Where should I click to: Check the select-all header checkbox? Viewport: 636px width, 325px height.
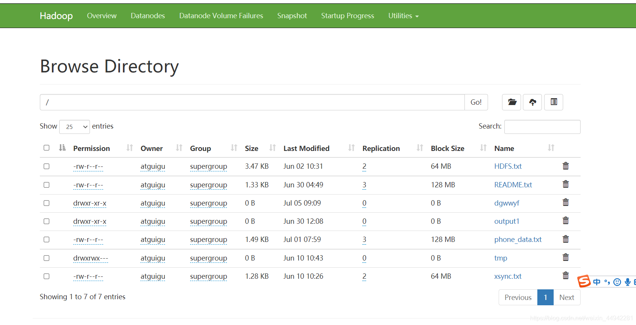click(46, 148)
